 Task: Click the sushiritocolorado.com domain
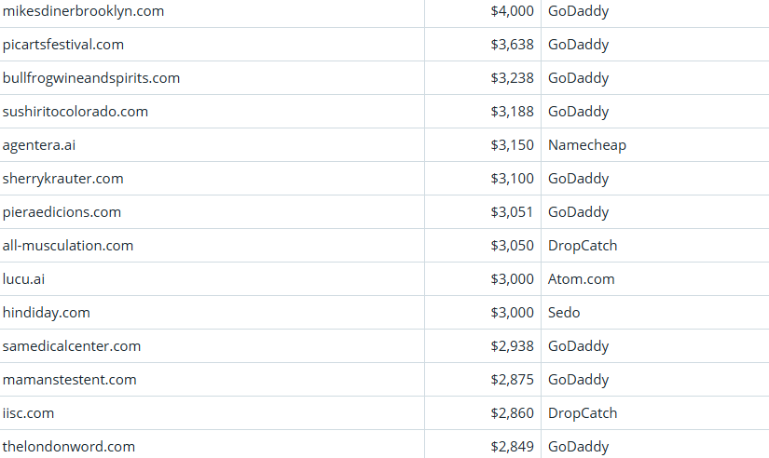click(x=76, y=112)
